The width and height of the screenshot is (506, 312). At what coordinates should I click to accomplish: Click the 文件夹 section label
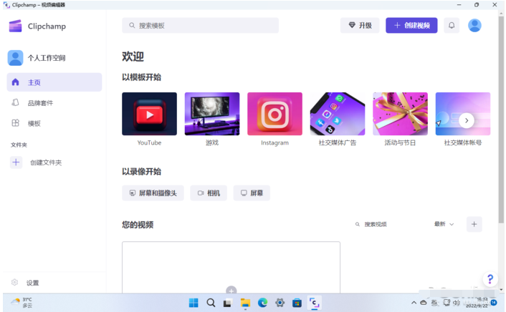coord(19,145)
